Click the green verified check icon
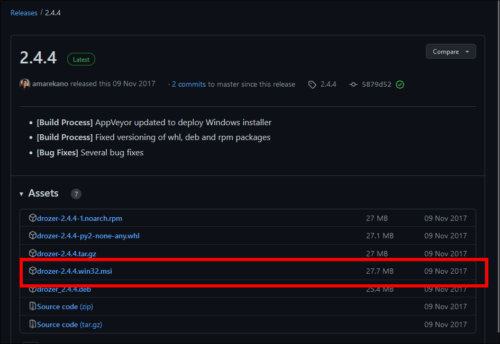The height and width of the screenshot is (344, 500). click(x=400, y=85)
